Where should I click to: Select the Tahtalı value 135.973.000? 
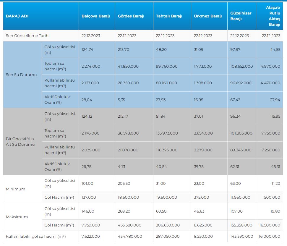tap(167, 133)
